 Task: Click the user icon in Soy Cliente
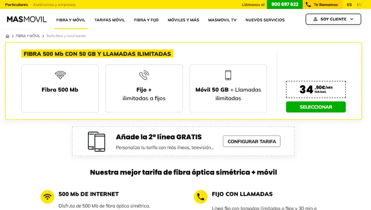315,19
